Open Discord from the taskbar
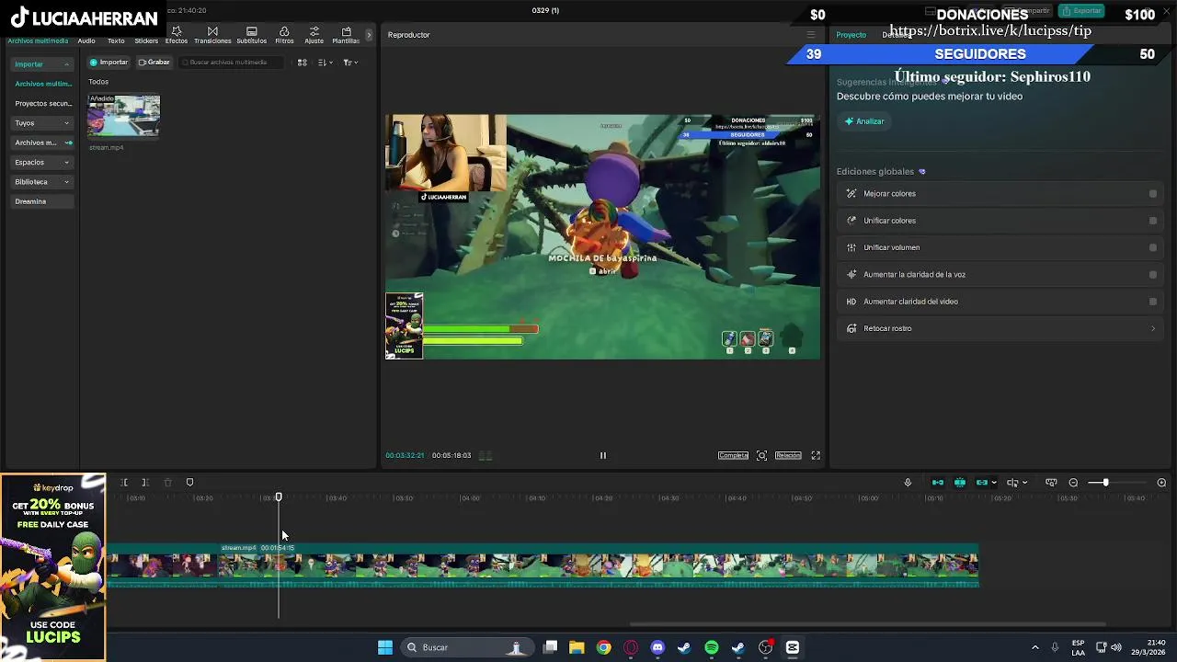The height and width of the screenshot is (662, 1177). click(x=657, y=647)
